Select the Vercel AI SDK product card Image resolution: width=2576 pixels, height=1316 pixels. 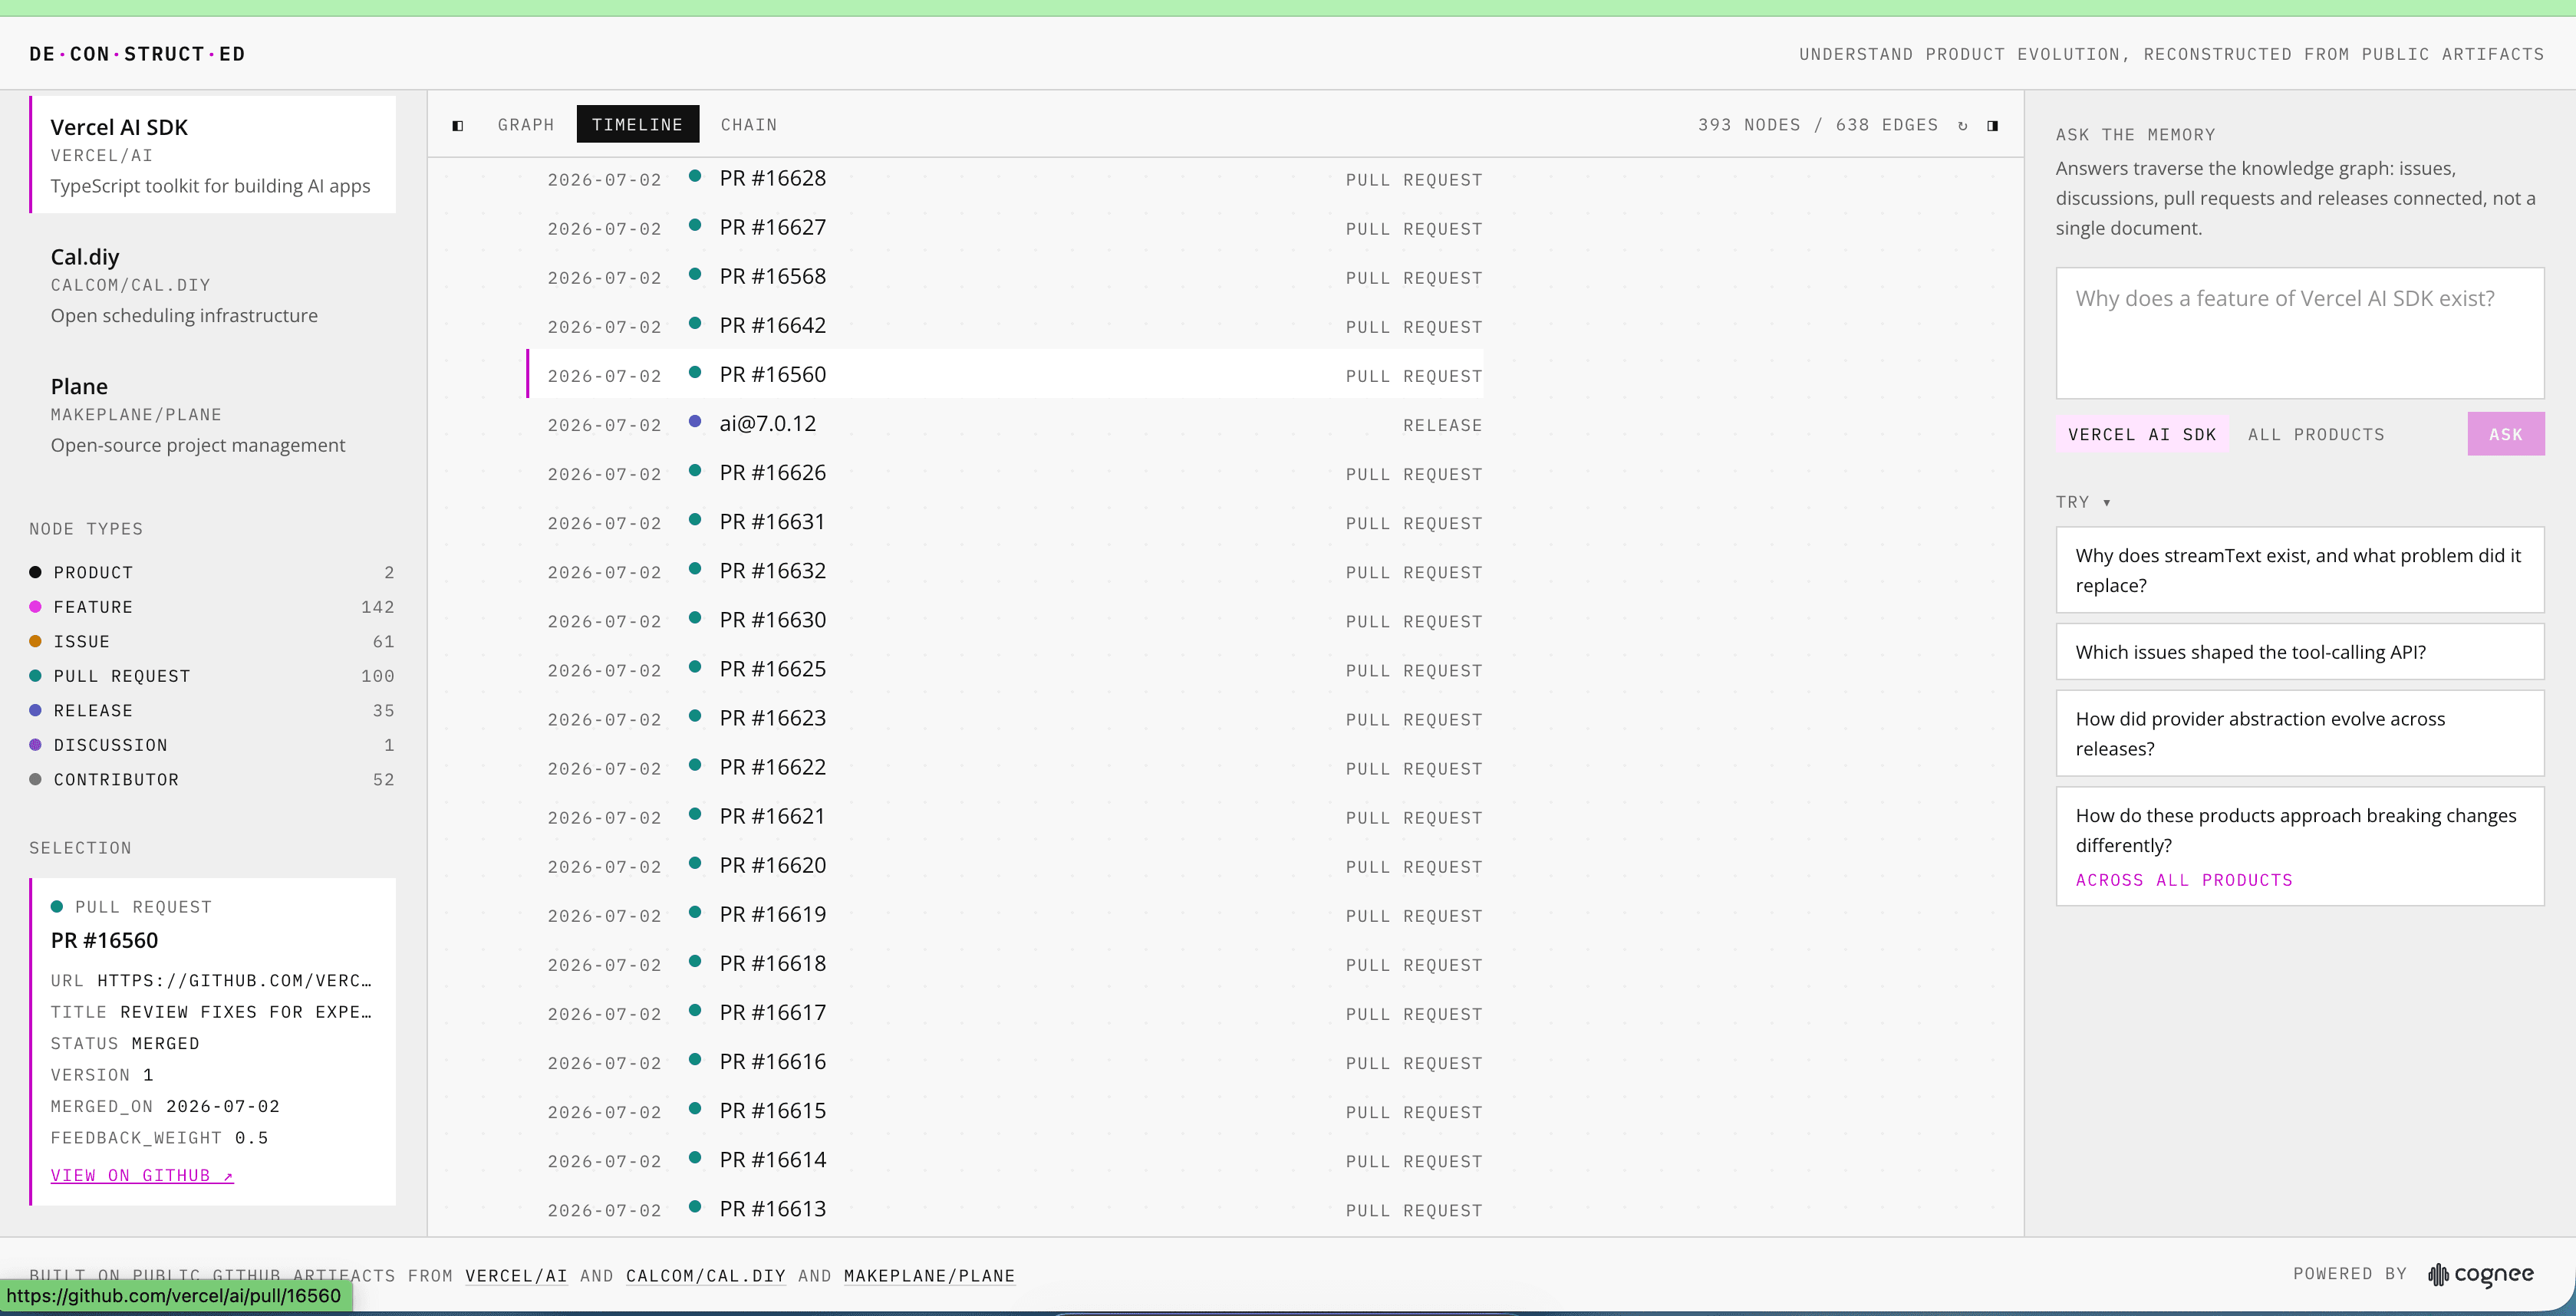pos(213,155)
